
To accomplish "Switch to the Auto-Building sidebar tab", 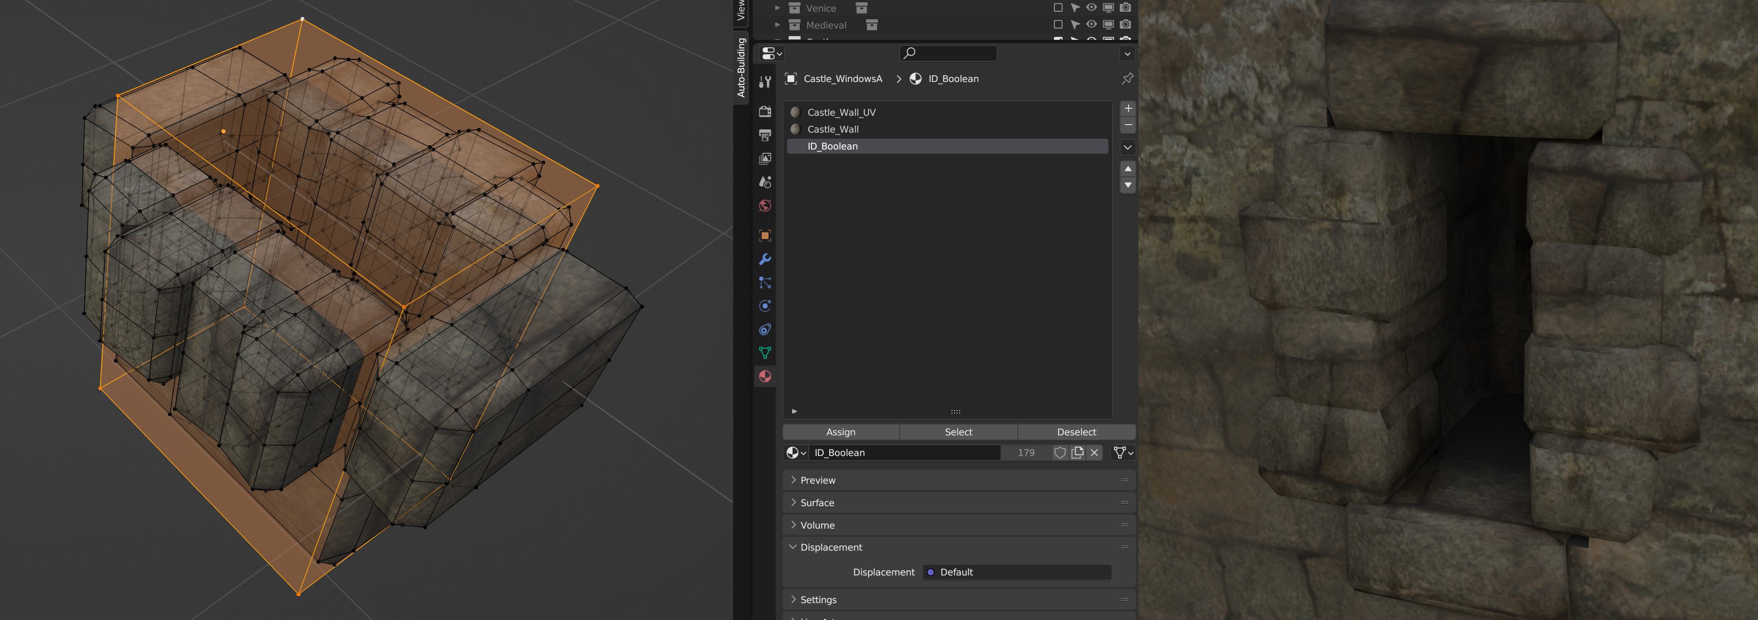I will pos(741,67).
